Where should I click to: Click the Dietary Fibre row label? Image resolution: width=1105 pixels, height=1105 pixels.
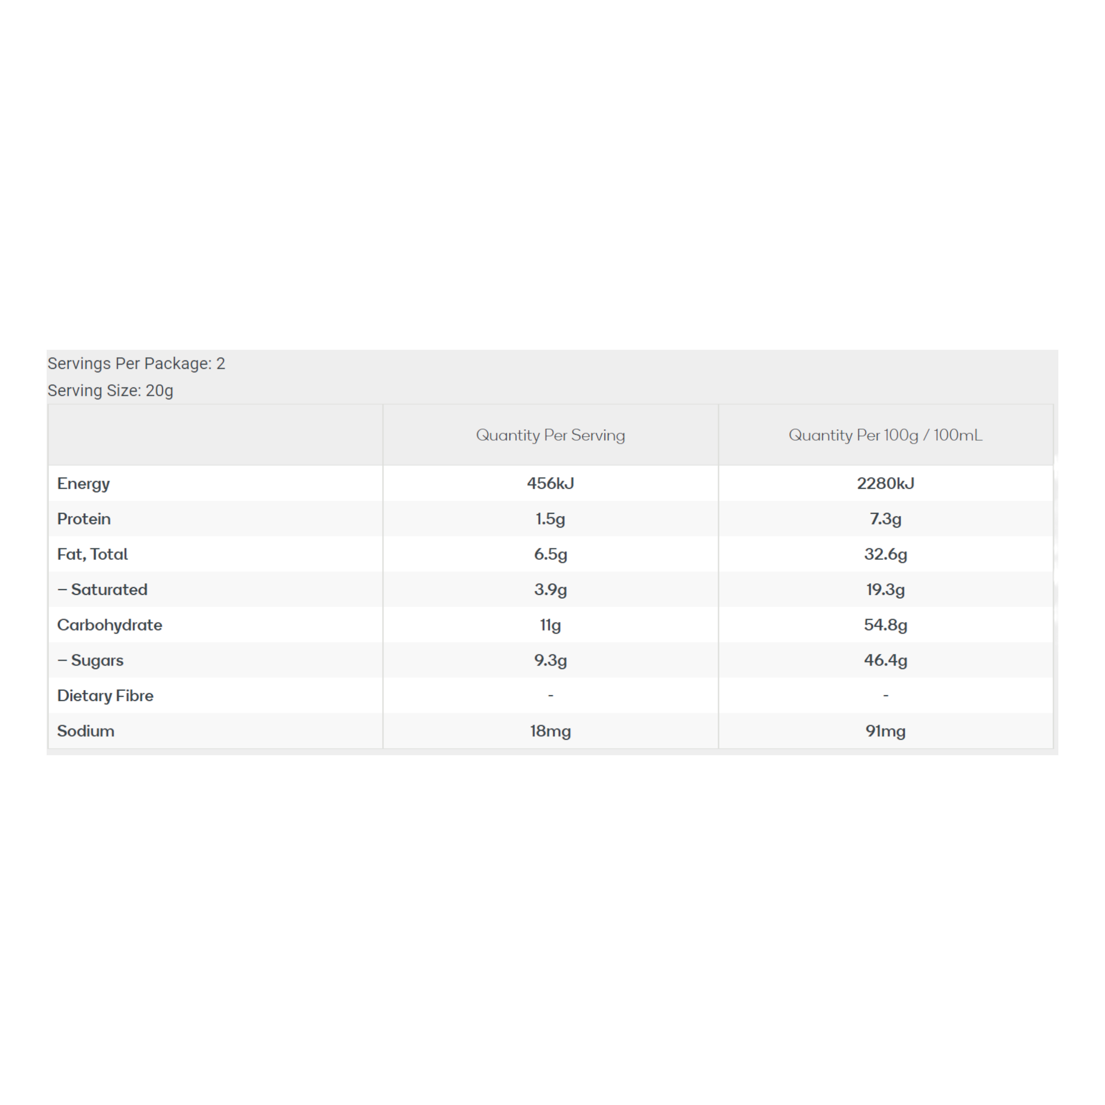pos(105,696)
